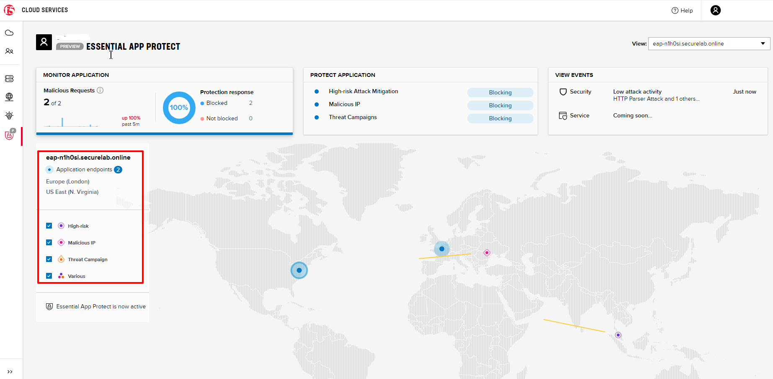Uncheck the High-risk checkbox
The height and width of the screenshot is (379, 773).
[49, 226]
